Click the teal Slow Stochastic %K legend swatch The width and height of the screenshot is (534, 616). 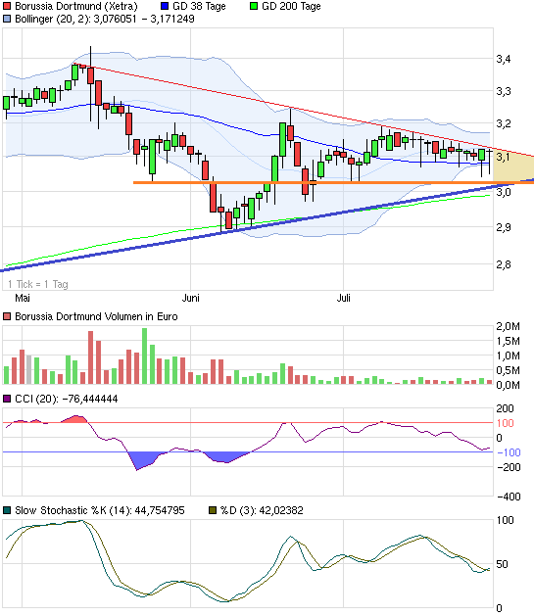click(x=7, y=510)
